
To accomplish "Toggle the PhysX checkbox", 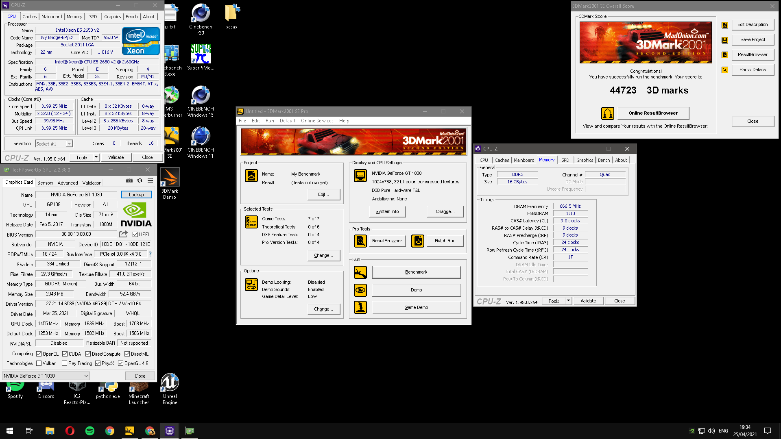I will click(x=98, y=363).
